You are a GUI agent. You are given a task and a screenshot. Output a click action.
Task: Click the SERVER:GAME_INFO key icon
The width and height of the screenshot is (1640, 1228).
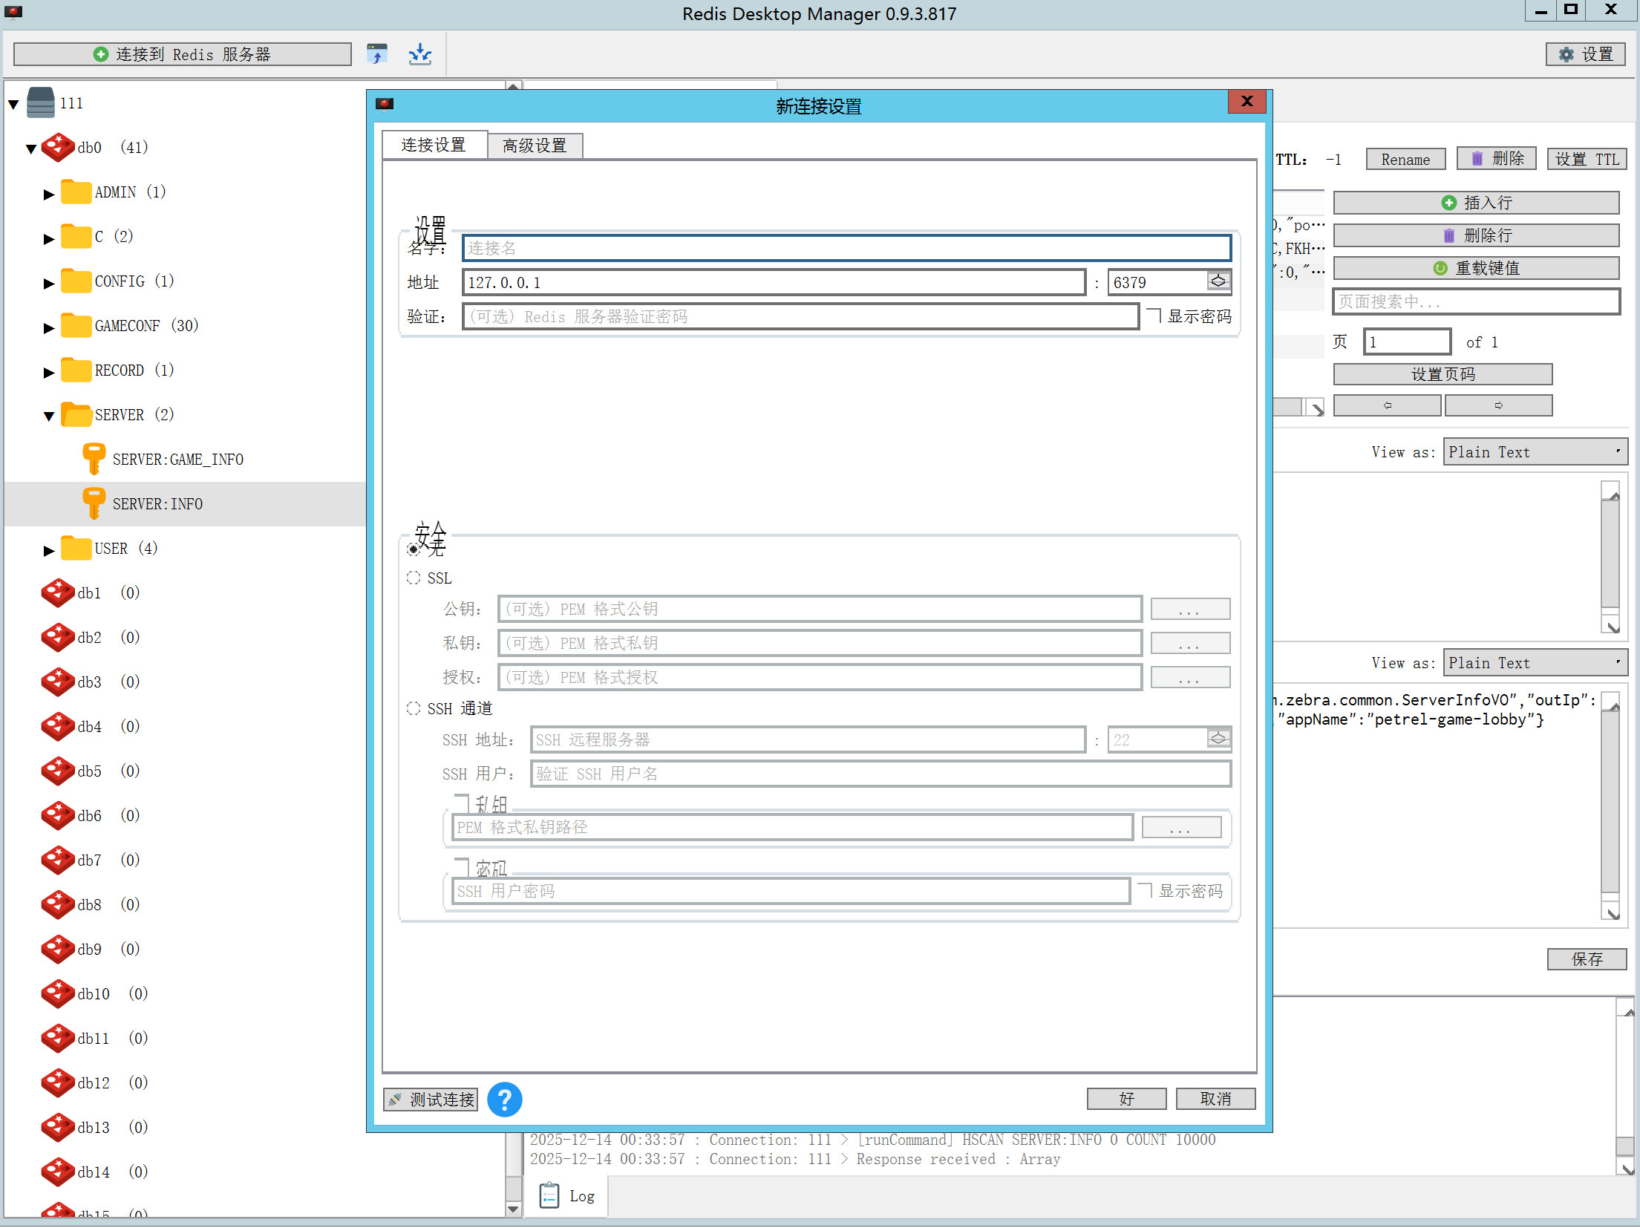click(94, 458)
